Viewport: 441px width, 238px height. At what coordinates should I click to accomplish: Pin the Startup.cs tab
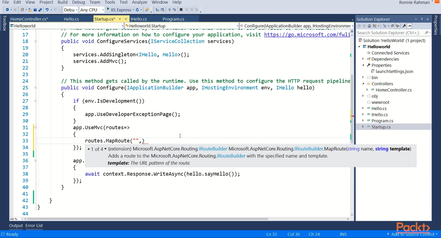[120, 19]
